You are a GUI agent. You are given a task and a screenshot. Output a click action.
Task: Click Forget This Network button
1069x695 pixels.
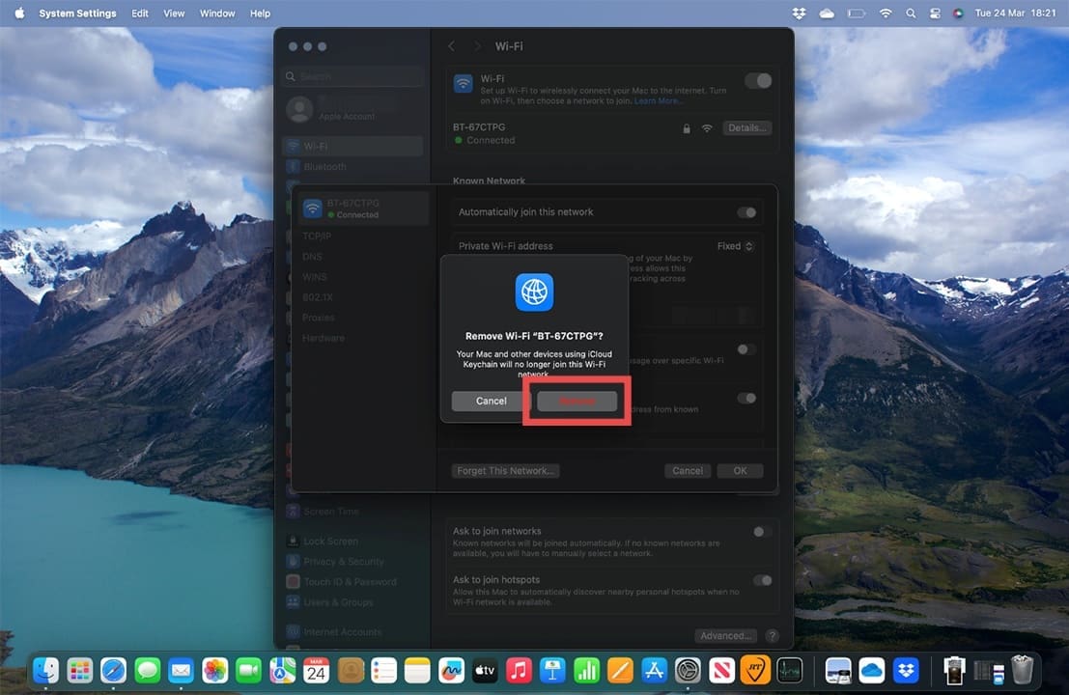point(505,471)
